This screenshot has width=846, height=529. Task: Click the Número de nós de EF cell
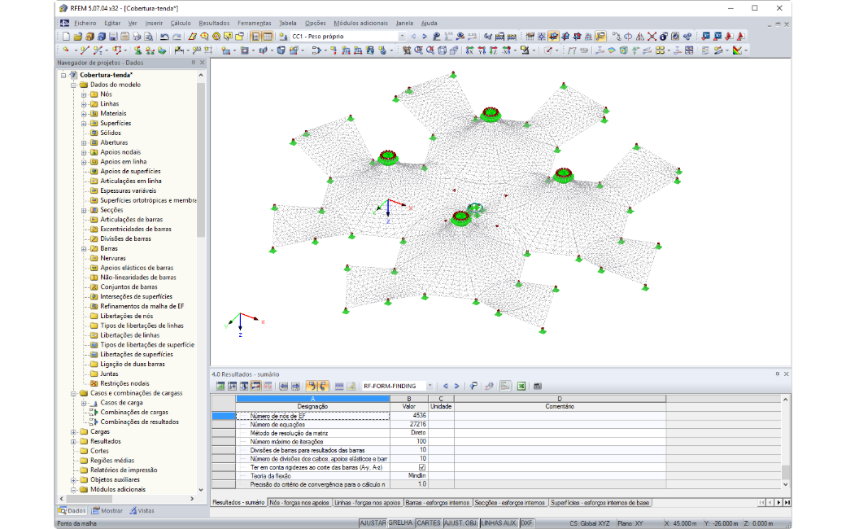312,416
